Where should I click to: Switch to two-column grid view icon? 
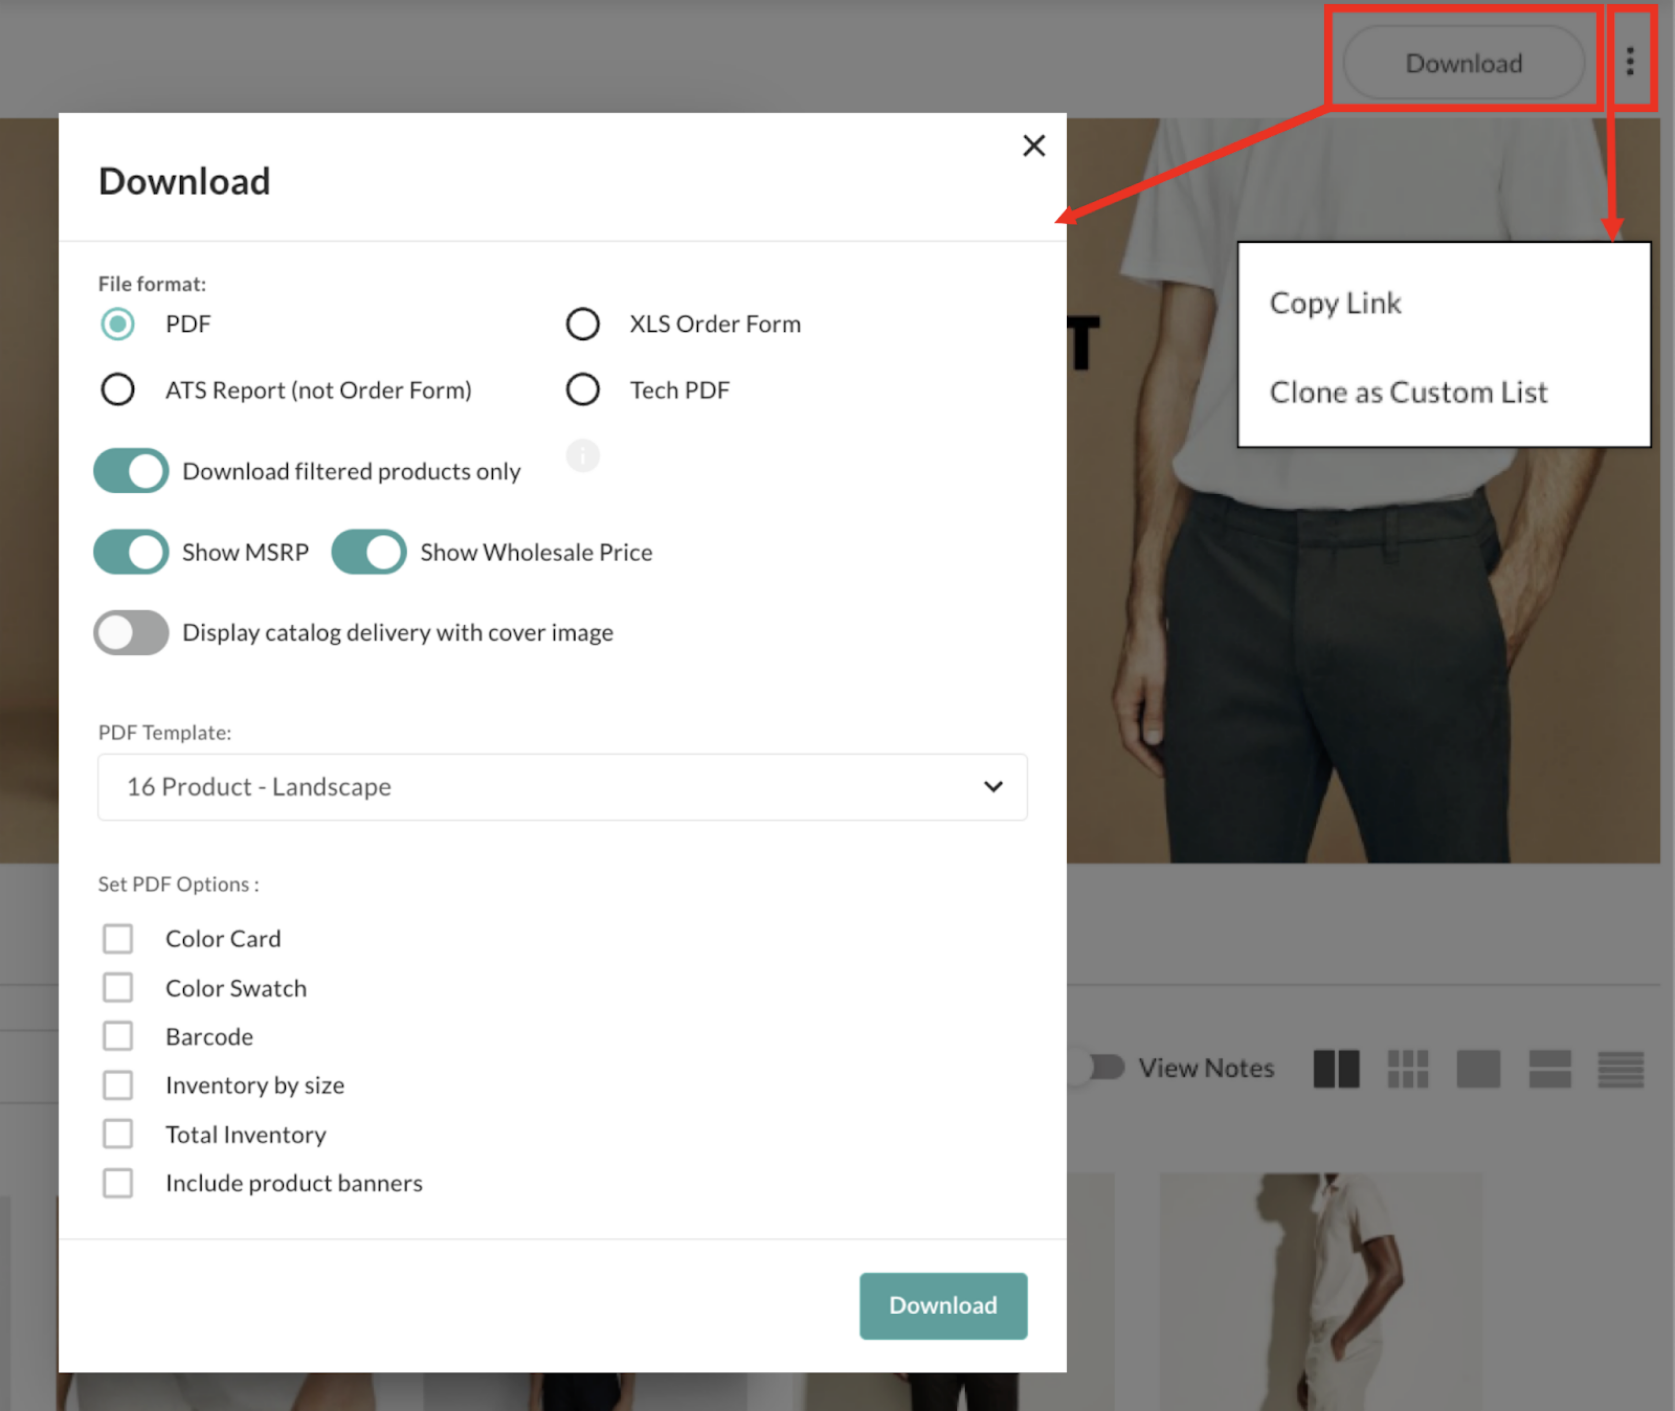(1336, 1069)
